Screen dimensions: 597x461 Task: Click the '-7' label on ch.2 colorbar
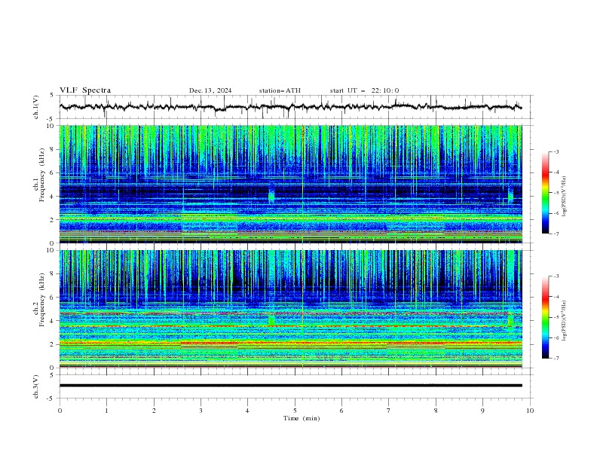pyautogui.click(x=556, y=359)
